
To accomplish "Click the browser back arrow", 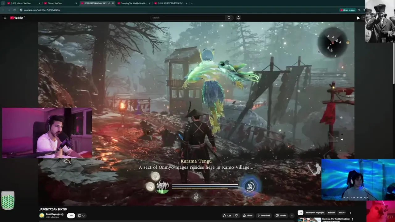I will coord(3,10).
